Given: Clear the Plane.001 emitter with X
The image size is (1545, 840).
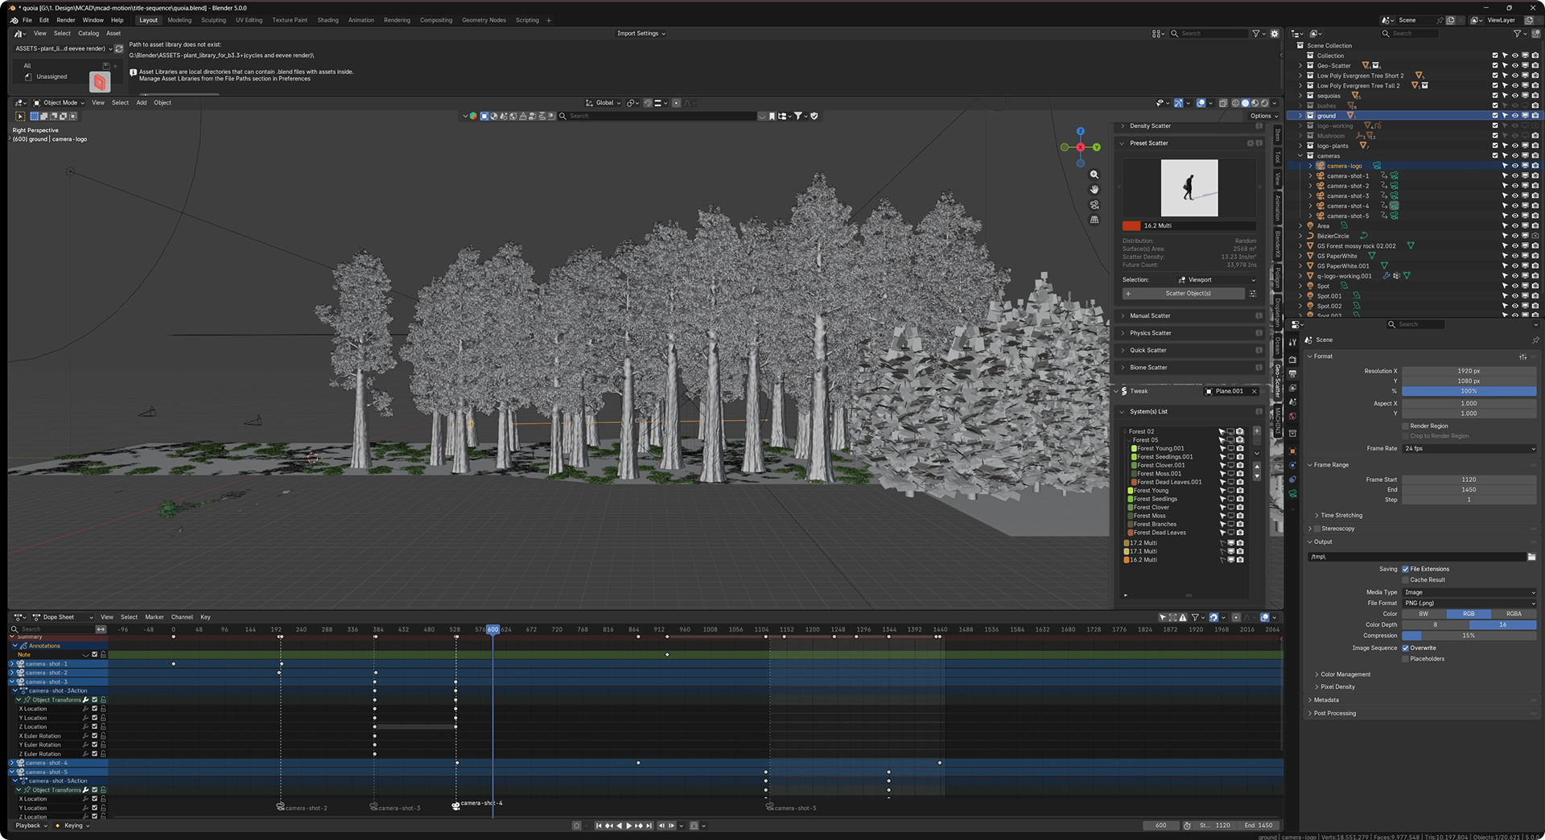Looking at the screenshot, I should pyautogui.click(x=1254, y=392).
